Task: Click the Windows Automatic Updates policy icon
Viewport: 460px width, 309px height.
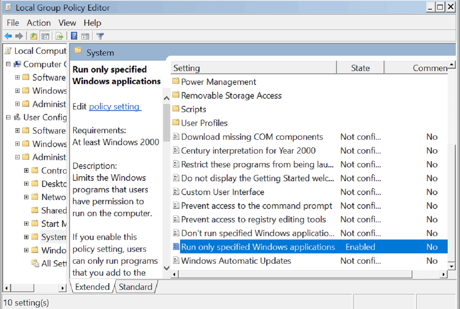Action: coord(176,260)
